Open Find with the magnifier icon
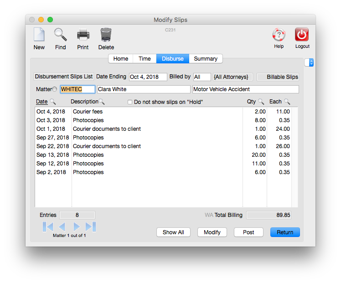 (x=60, y=35)
